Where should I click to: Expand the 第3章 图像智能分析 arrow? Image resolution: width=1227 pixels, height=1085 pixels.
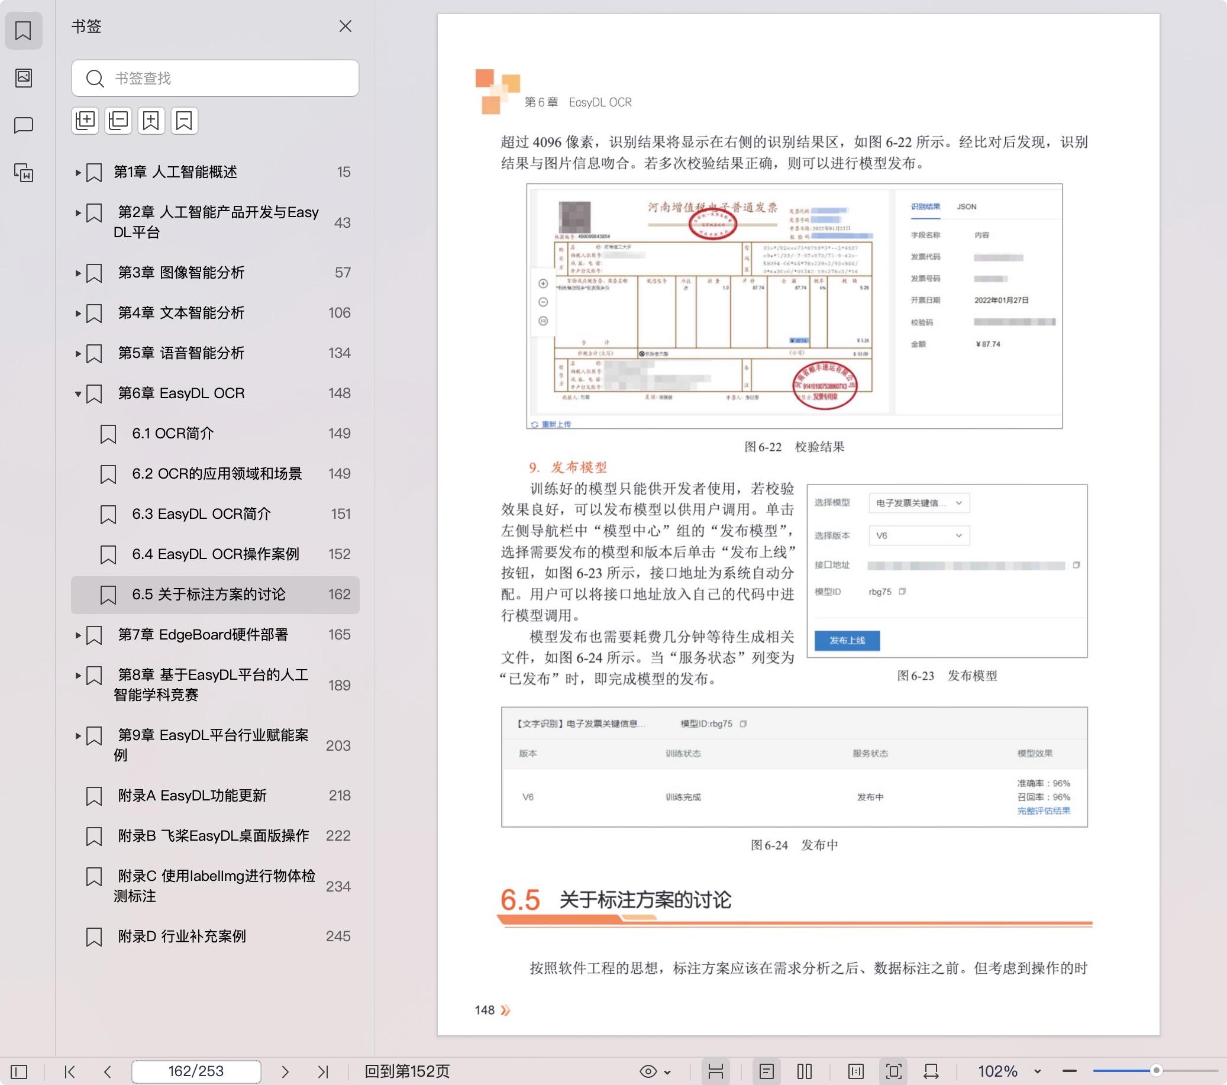click(x=78, y=273)
